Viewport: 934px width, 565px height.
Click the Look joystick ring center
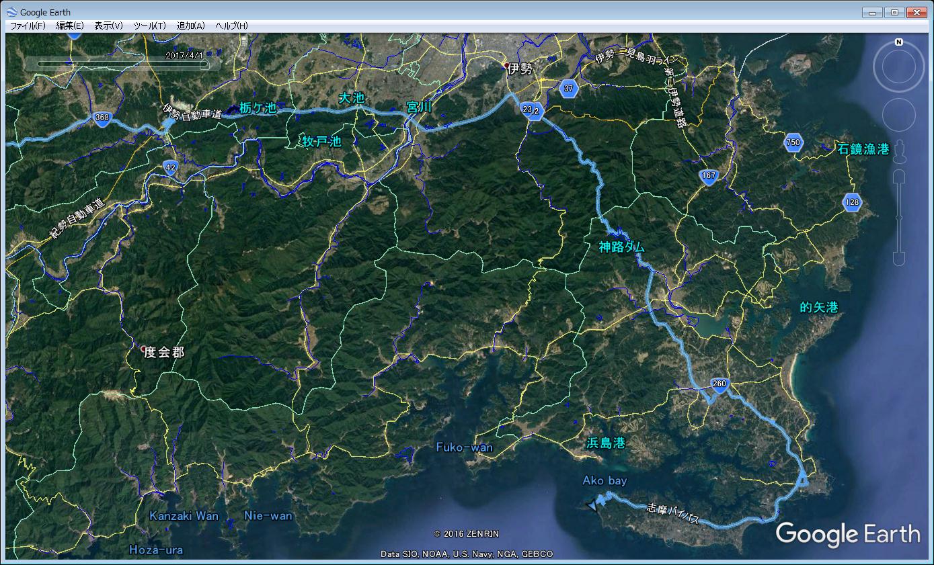coord(898,67)
